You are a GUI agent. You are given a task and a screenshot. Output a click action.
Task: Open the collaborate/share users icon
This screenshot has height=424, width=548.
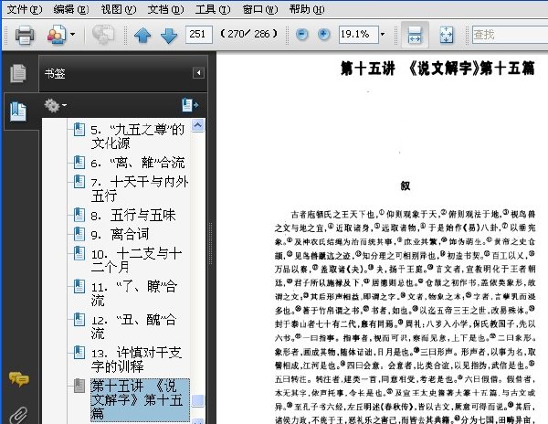[57, 35]
